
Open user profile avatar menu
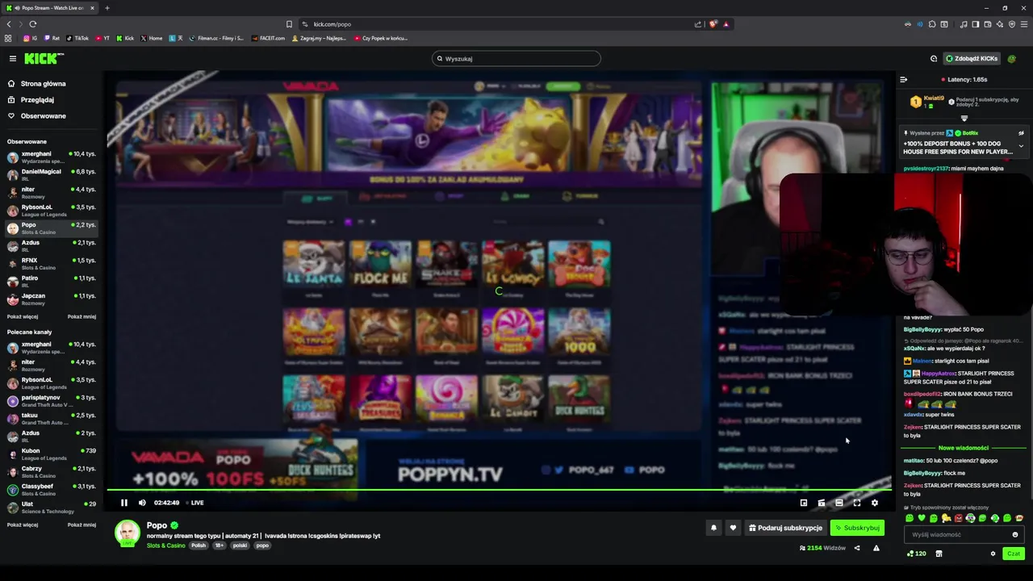tap(1013, 58)
